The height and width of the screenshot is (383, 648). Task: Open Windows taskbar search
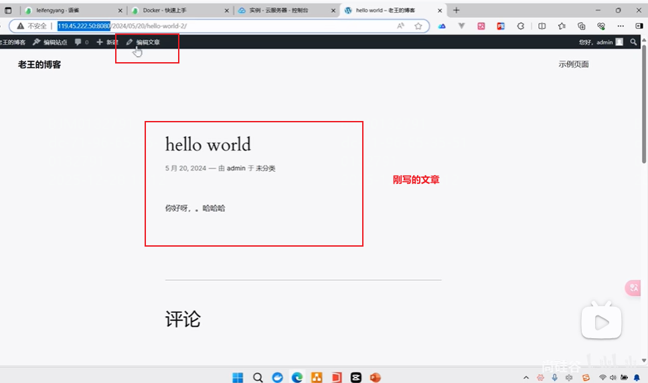pos(258,377)
